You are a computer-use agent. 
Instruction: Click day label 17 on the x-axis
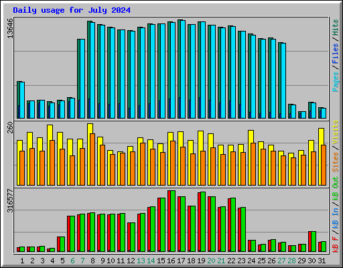click(181, 261)
